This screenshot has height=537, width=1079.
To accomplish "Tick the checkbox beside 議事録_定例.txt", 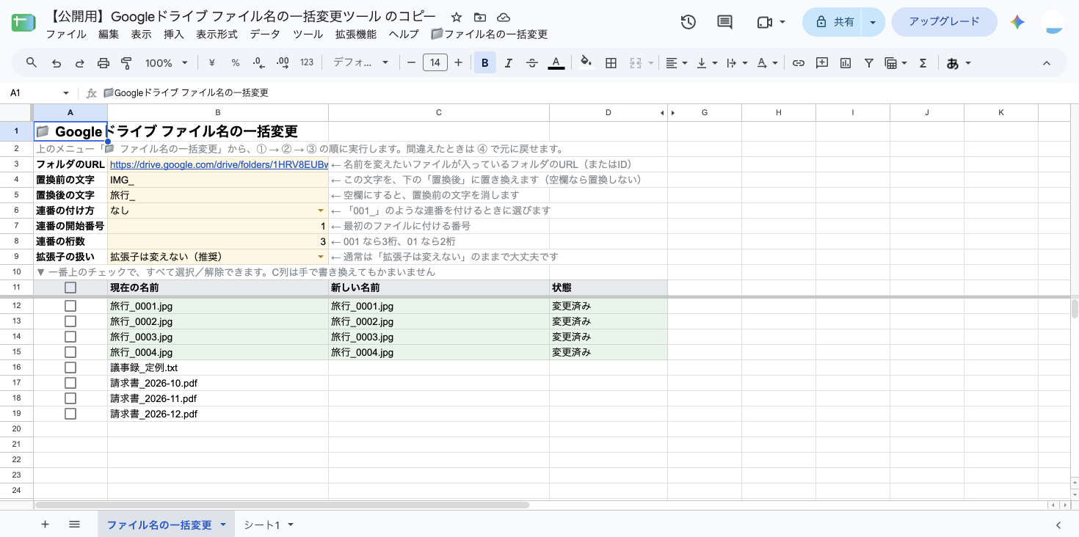I will (70, 368).
